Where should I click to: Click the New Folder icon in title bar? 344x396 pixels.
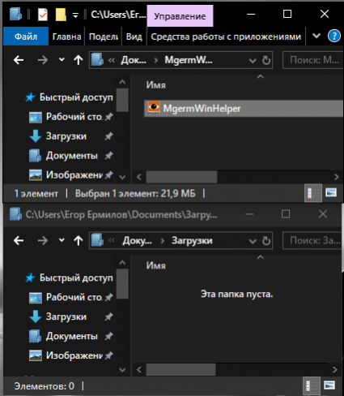pyautogui.click(x=61, y=15)
